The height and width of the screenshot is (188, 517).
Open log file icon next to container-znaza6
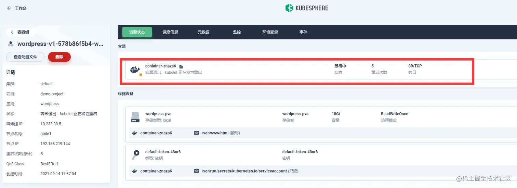coord(181,66)
